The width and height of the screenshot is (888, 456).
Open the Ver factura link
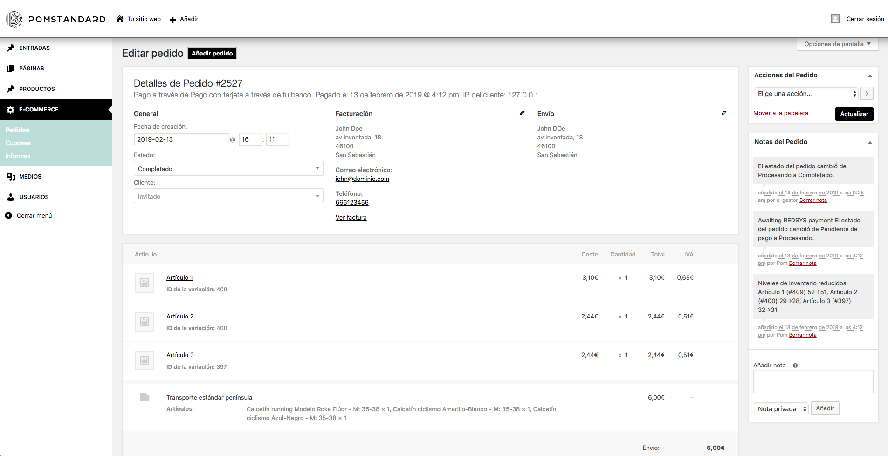pos(351,218)
